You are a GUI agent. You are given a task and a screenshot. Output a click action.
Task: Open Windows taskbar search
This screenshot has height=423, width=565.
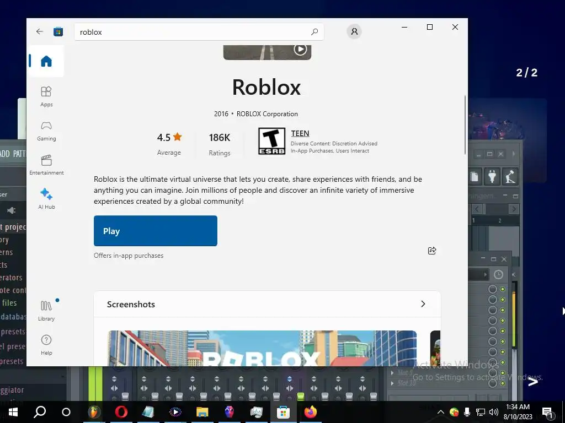40,412
